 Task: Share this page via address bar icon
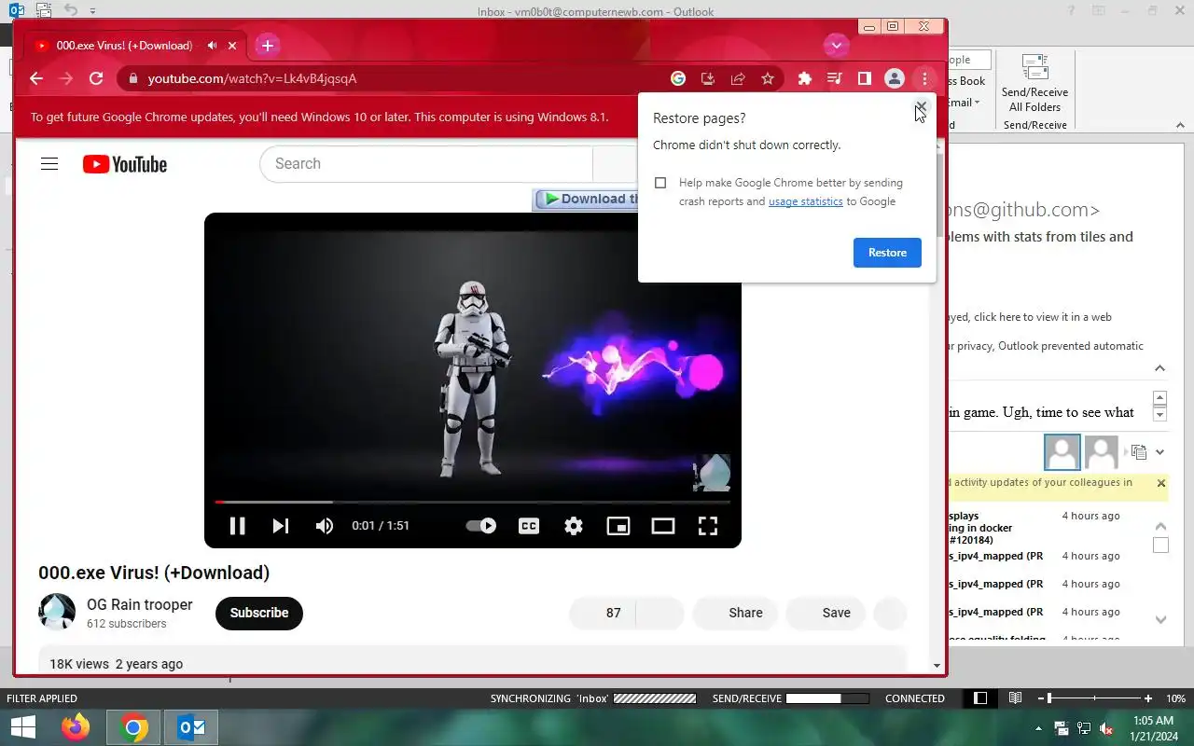tap(738, 78)
